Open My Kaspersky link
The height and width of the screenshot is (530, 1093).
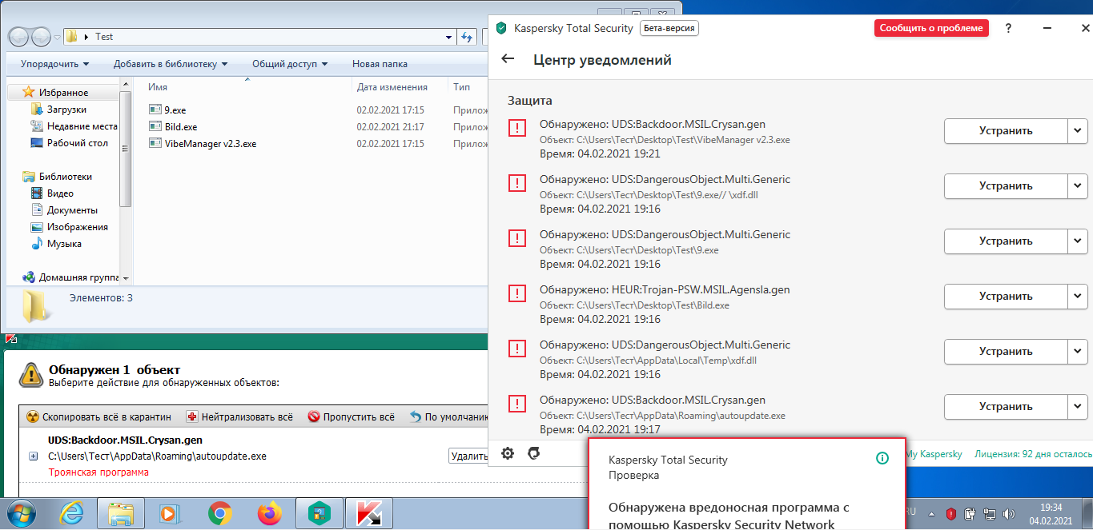tap(934, 454)
